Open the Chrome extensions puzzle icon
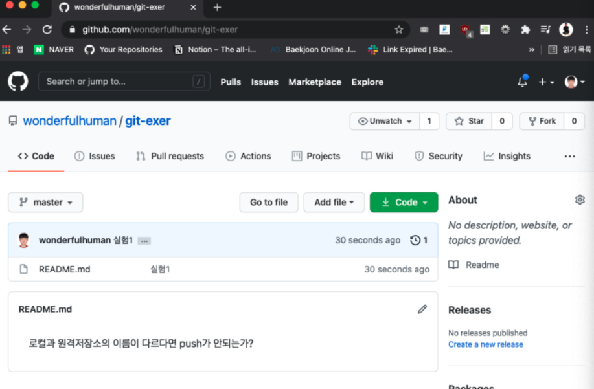The height and width of the screenshot is (389, 594). pos(525,30)
